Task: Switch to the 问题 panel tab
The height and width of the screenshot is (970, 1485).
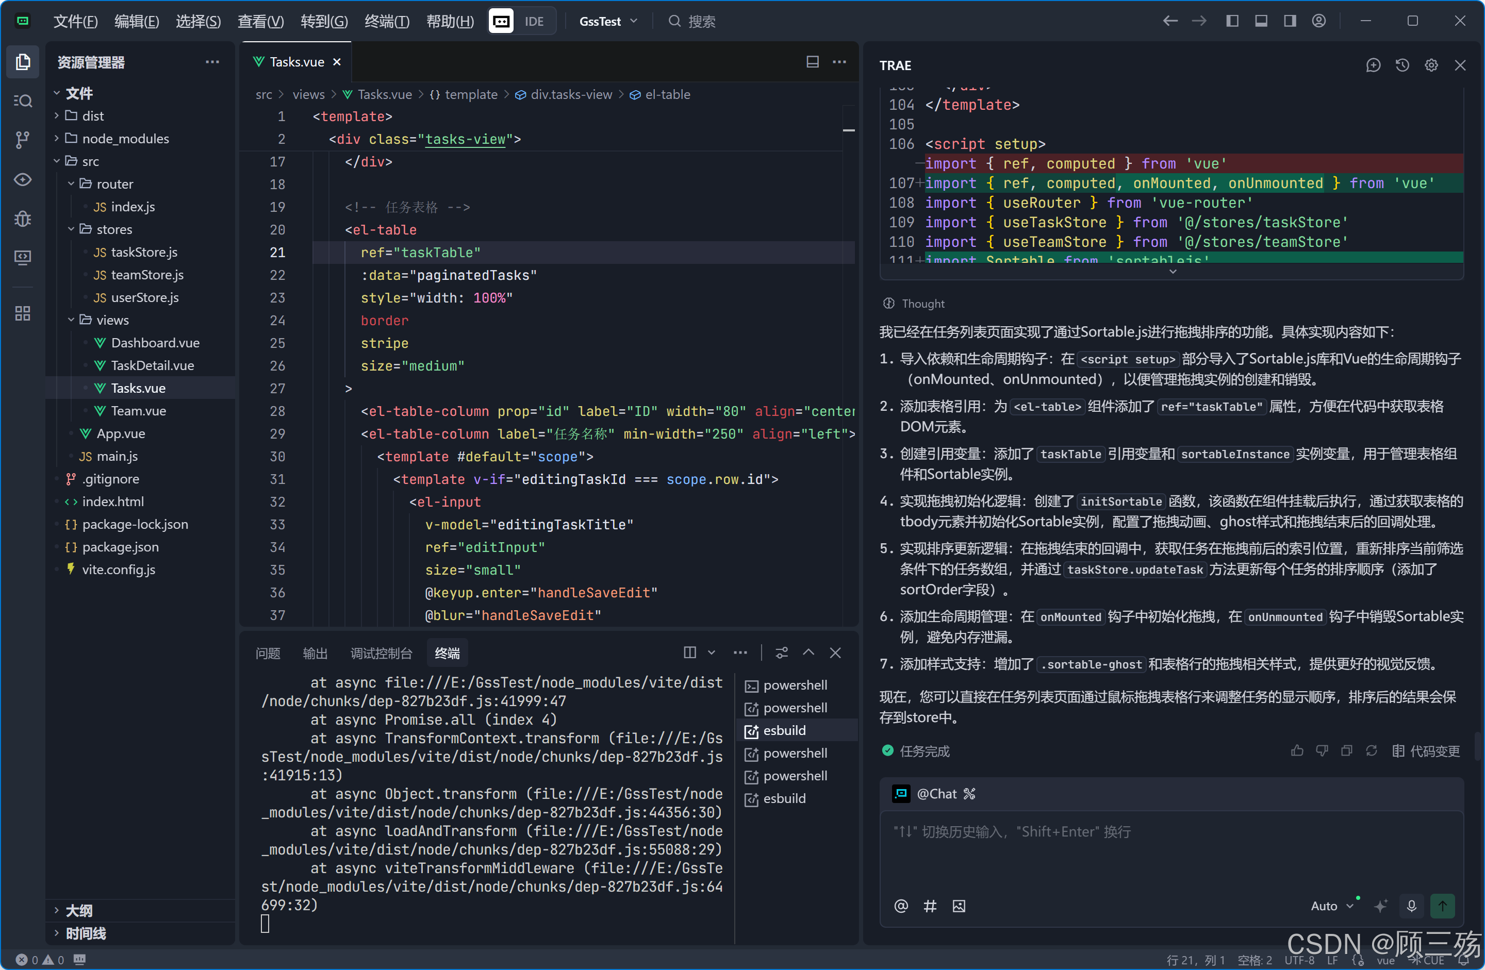Action: (x=268, y=653)
